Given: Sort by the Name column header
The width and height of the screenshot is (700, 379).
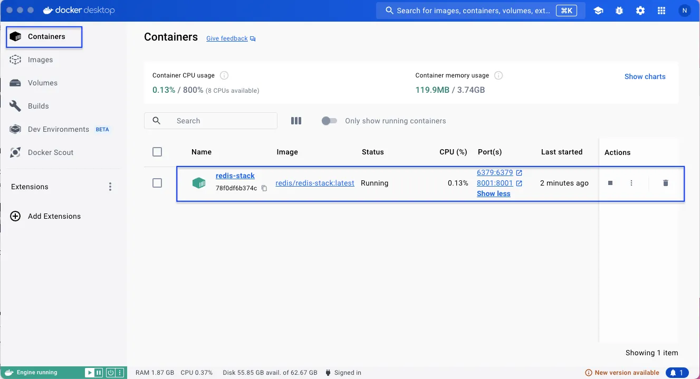Looking at the screenshot, I should coord(202,152).
